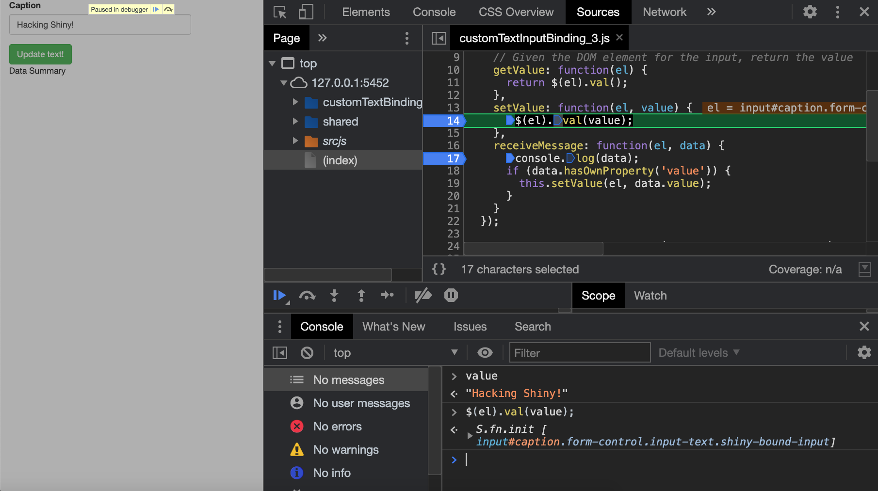Toggle the file navigator sidebar icon
This screenshot has width=878, height=491.
click(439, 38)
